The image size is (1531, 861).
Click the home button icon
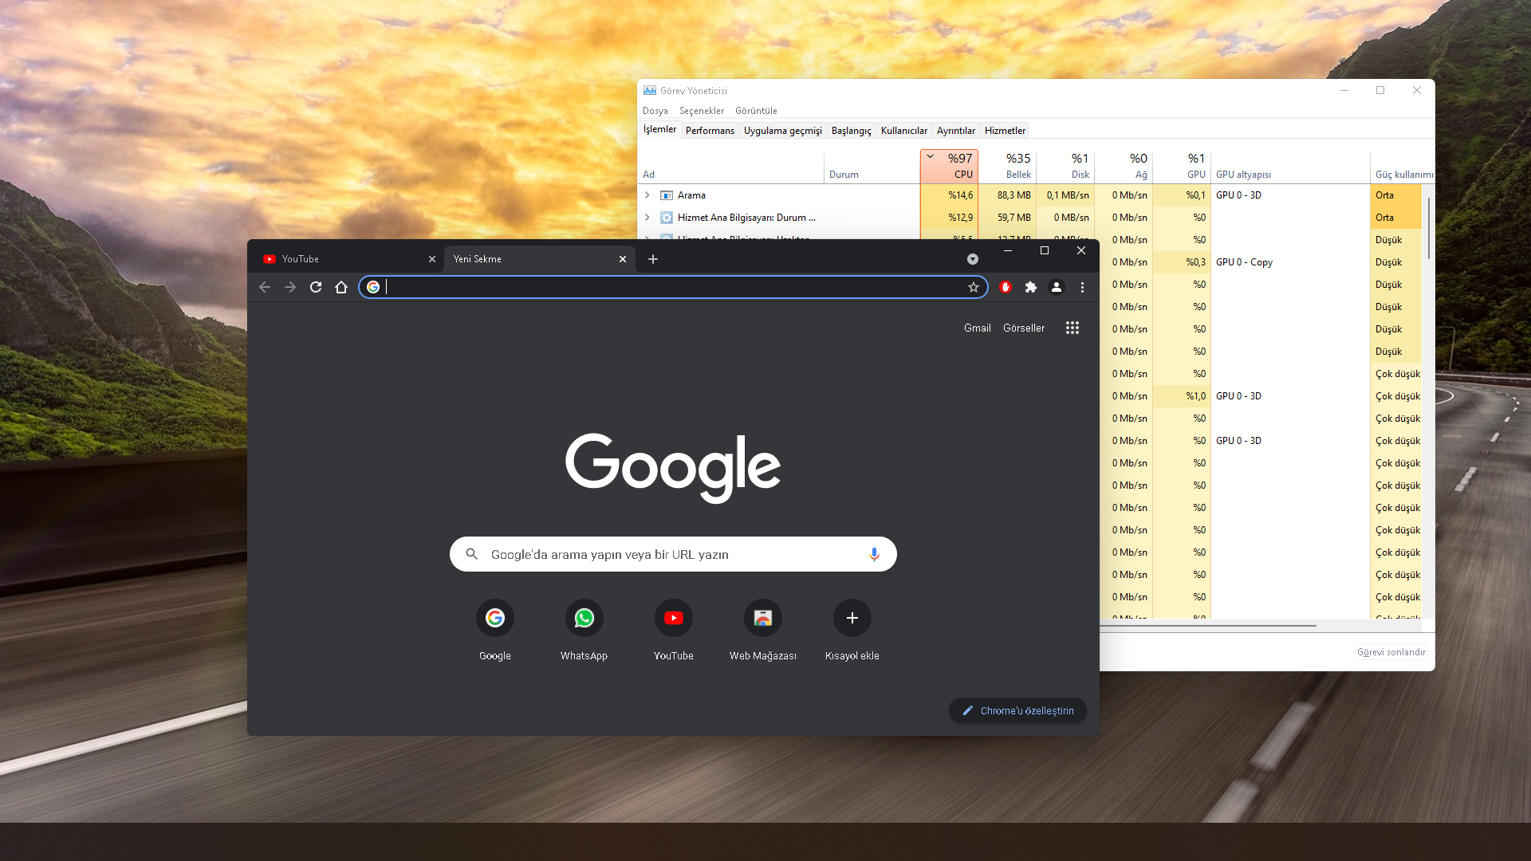(341, 287)
